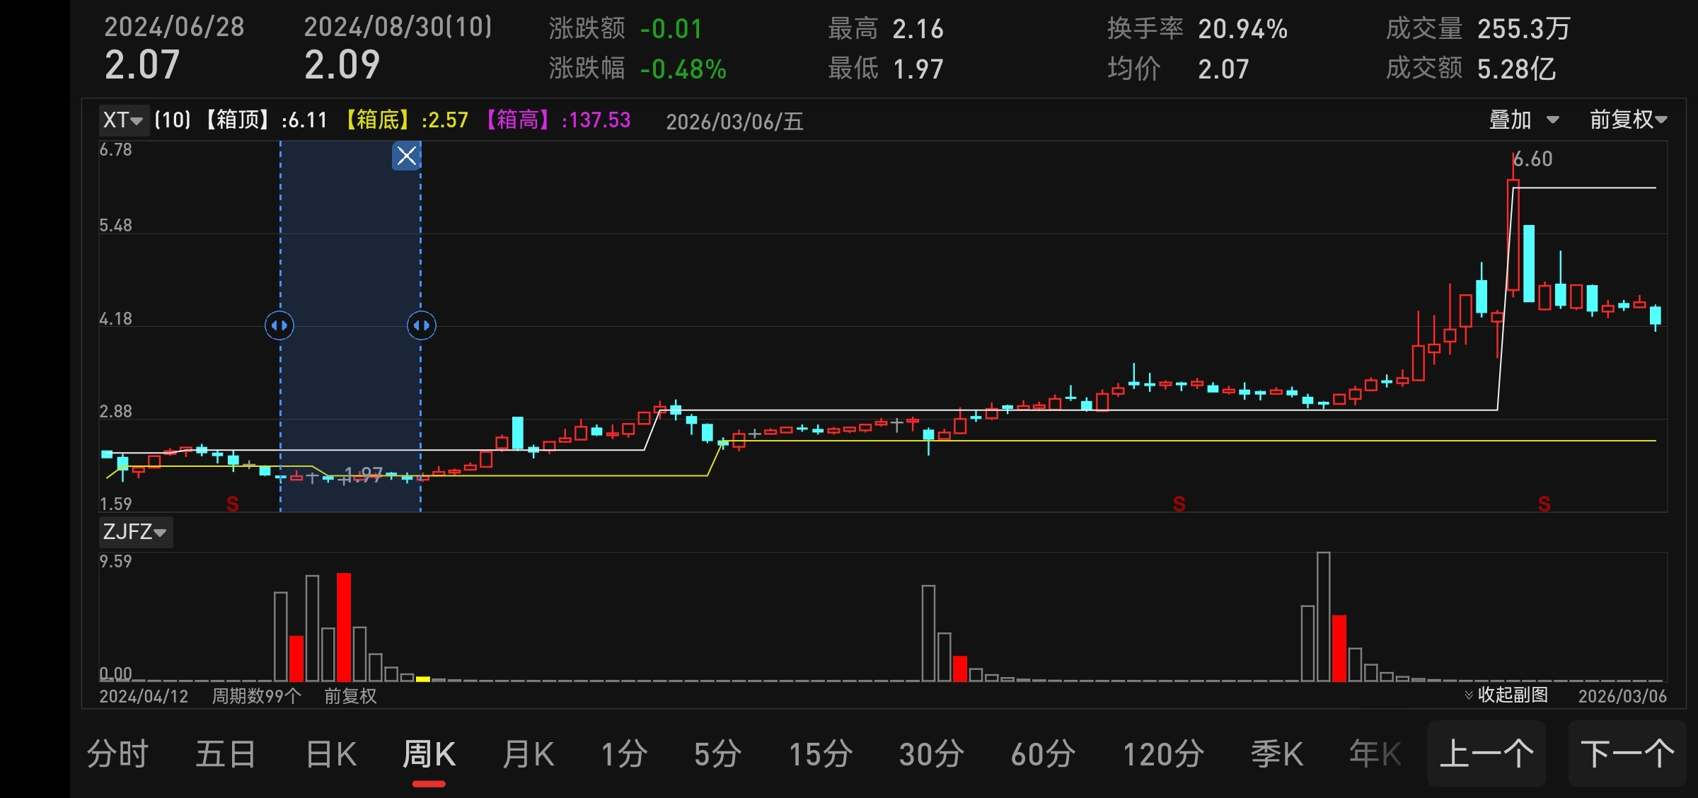The height and width of the screenshot is (798, 1698).
Task: Open the 前复权 adjustment dropdown
Action: coord(1628,120)
